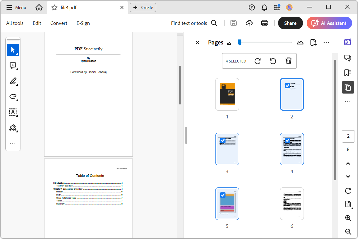Select the draw freehand tool

point(13,97)
